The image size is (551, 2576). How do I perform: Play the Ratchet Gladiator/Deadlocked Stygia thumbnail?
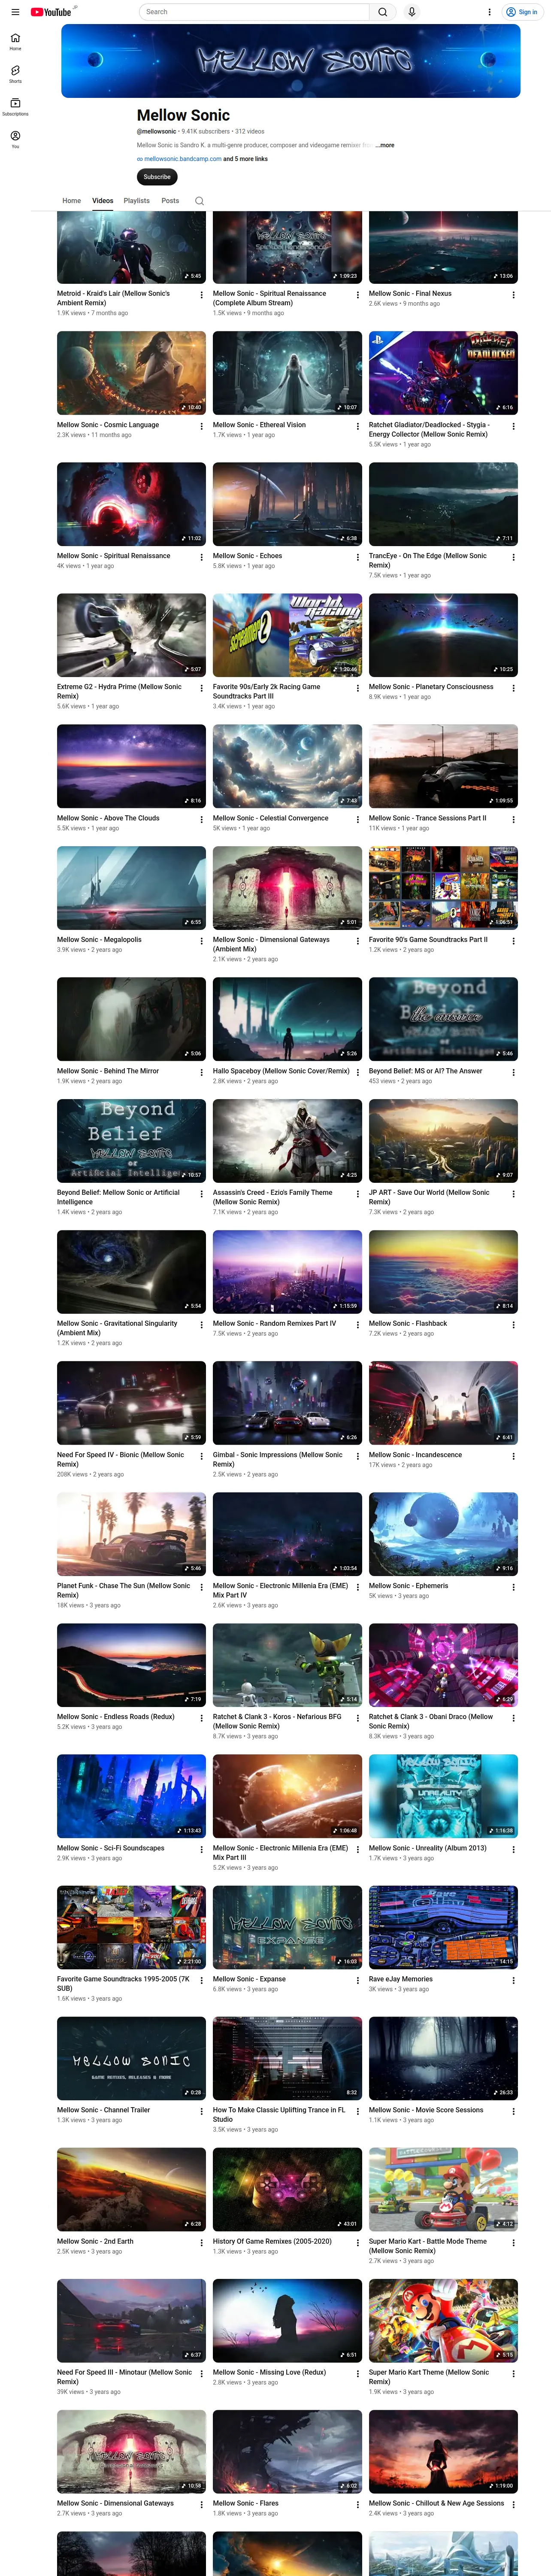[443, 373]
